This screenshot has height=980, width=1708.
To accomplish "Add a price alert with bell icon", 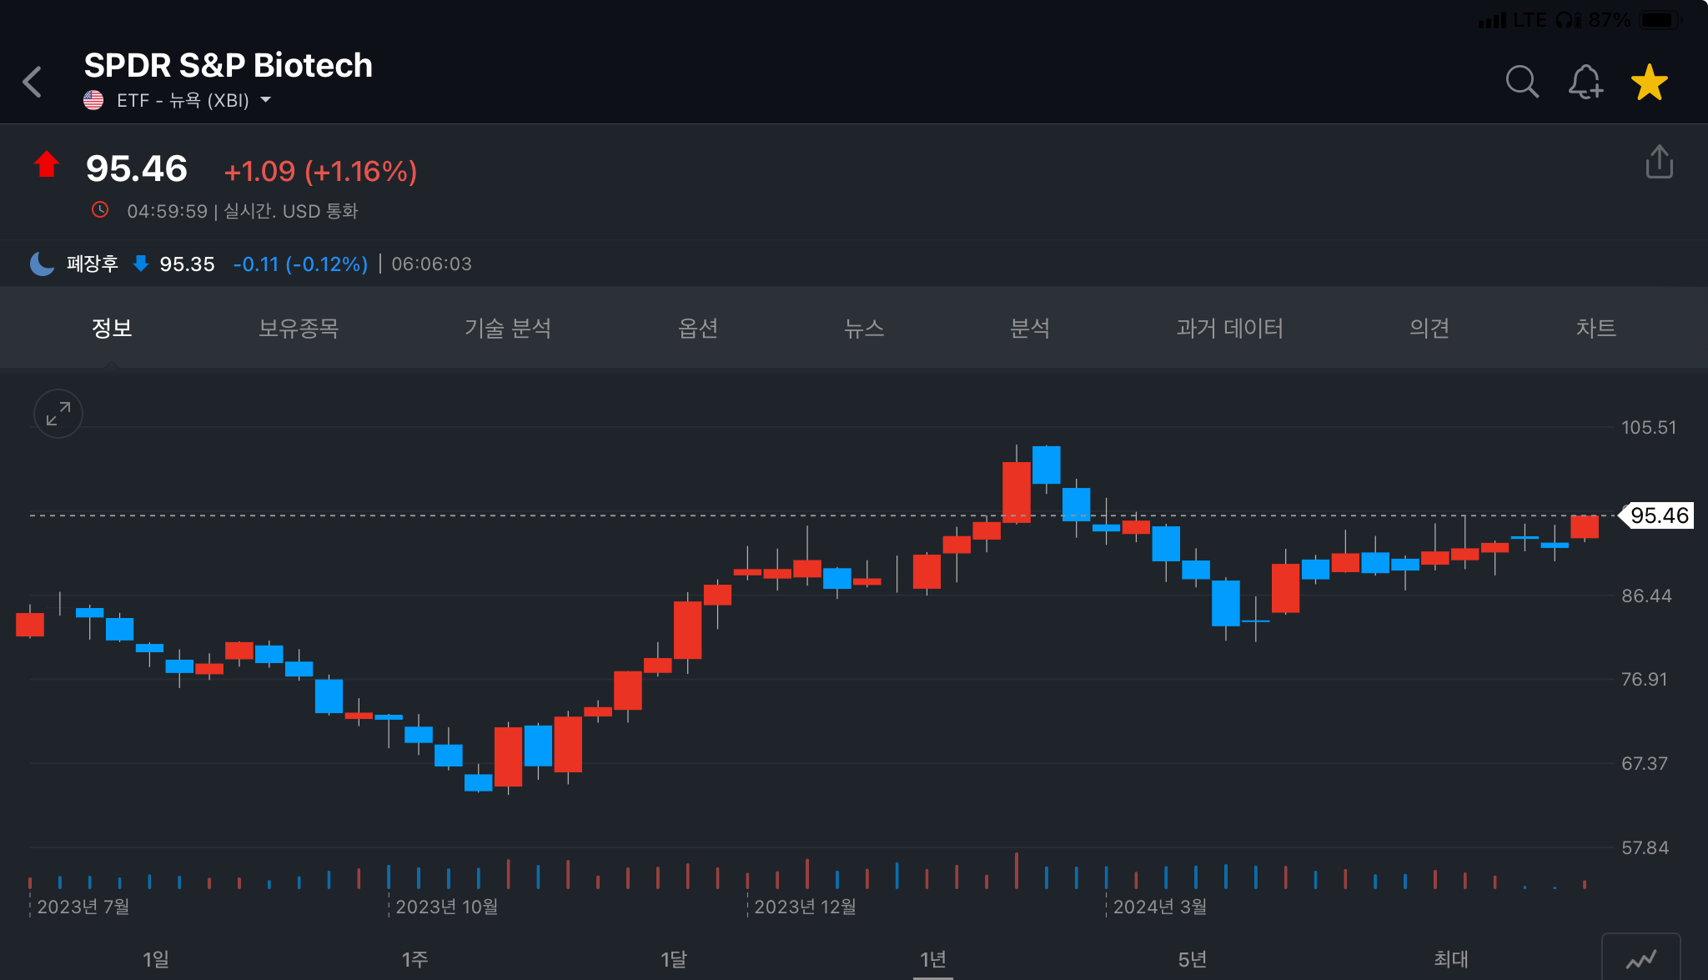I will [x=1585, y=82].
